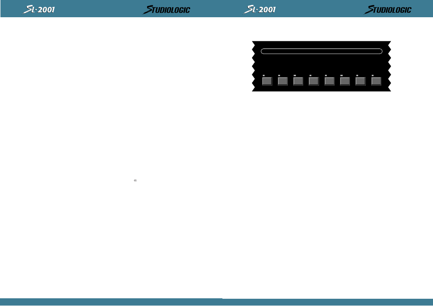Click the small 'α' character on the left page
The image size is (433, 306).
pyautogui.click(x=135, y=180)
